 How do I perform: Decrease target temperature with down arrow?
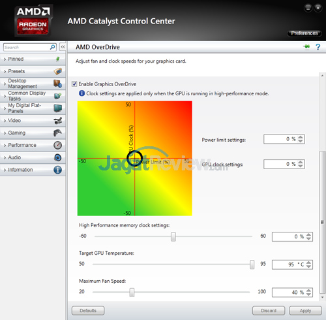(308, 266)
